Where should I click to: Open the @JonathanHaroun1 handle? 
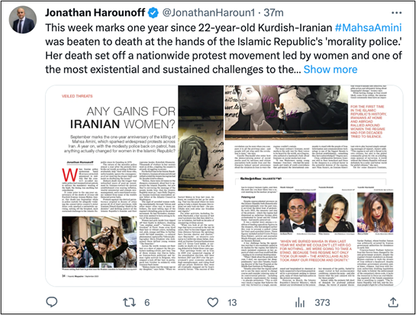point(208,12)
